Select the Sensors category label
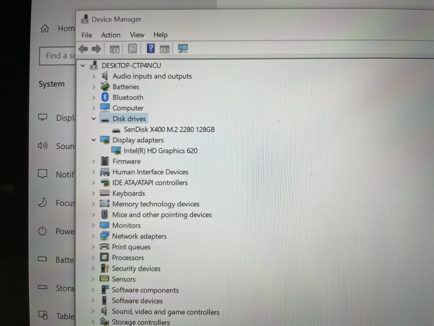Image resolution: width=434 pixels, height=326 pixels. [124, 279]
